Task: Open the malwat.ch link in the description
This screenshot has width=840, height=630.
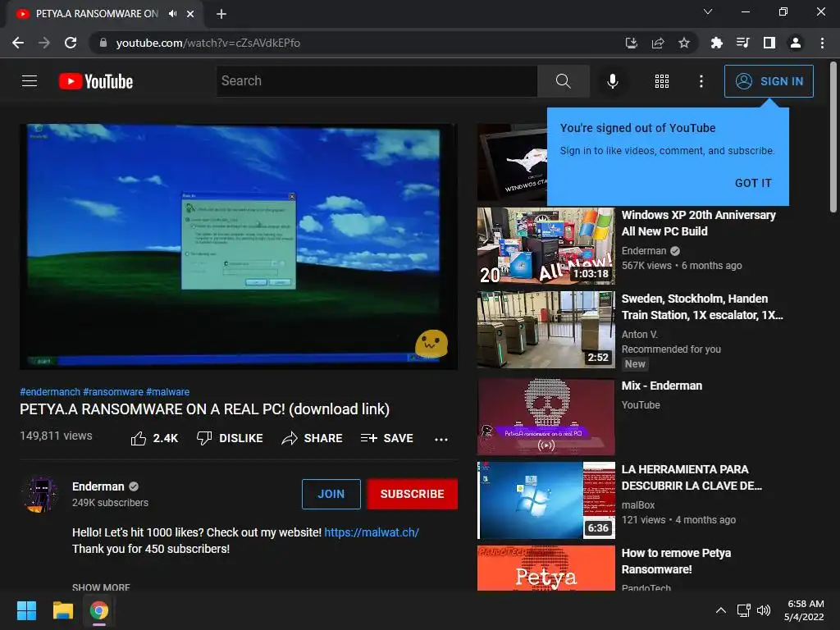Action: (372, 532)
